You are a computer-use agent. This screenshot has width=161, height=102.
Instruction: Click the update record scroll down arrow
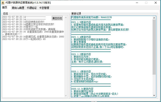[x=154, y=95]
